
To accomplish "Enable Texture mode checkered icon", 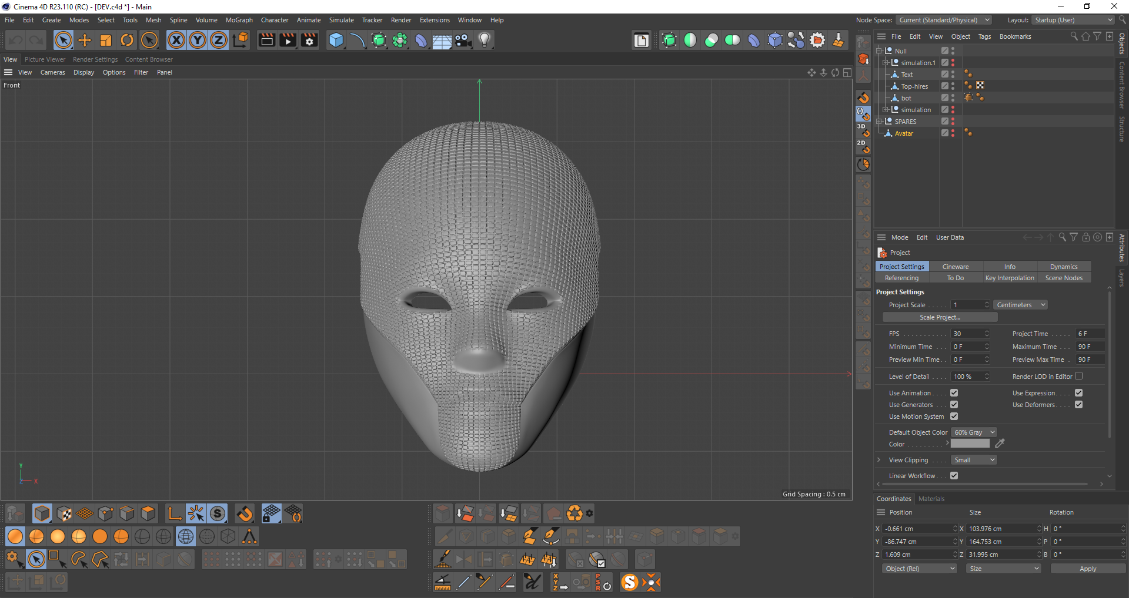I will coord(64,513).
